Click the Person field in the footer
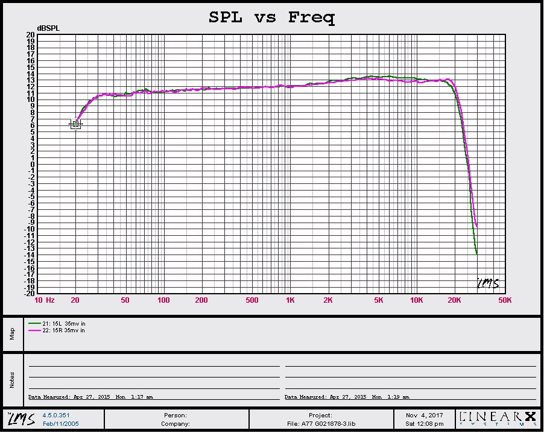 click(176, 416)
